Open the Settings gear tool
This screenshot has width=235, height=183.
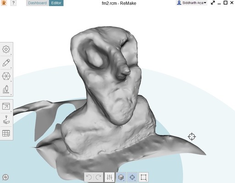point(6,49)
